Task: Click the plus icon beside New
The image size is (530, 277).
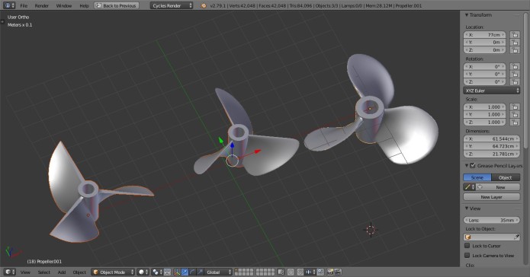Action: (480, 187)
